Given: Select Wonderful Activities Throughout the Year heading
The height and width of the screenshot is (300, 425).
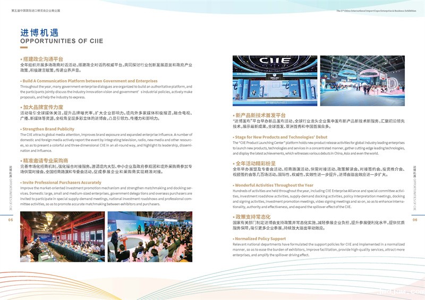Looking at the screenshot, I should [x=274, y=185].
